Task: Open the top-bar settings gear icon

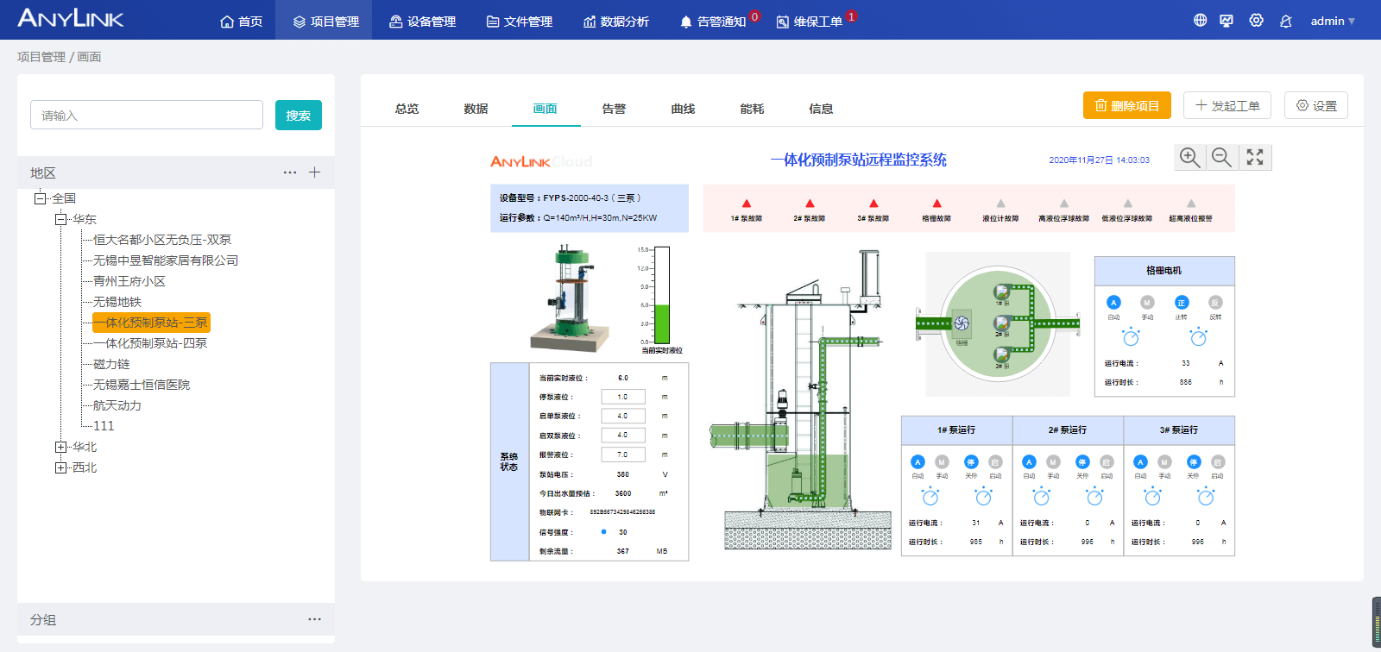Action: (x=1256, y=20)
